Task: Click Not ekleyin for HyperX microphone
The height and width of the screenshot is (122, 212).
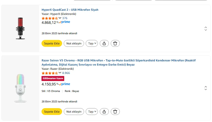Action: (x=74, y=43)
